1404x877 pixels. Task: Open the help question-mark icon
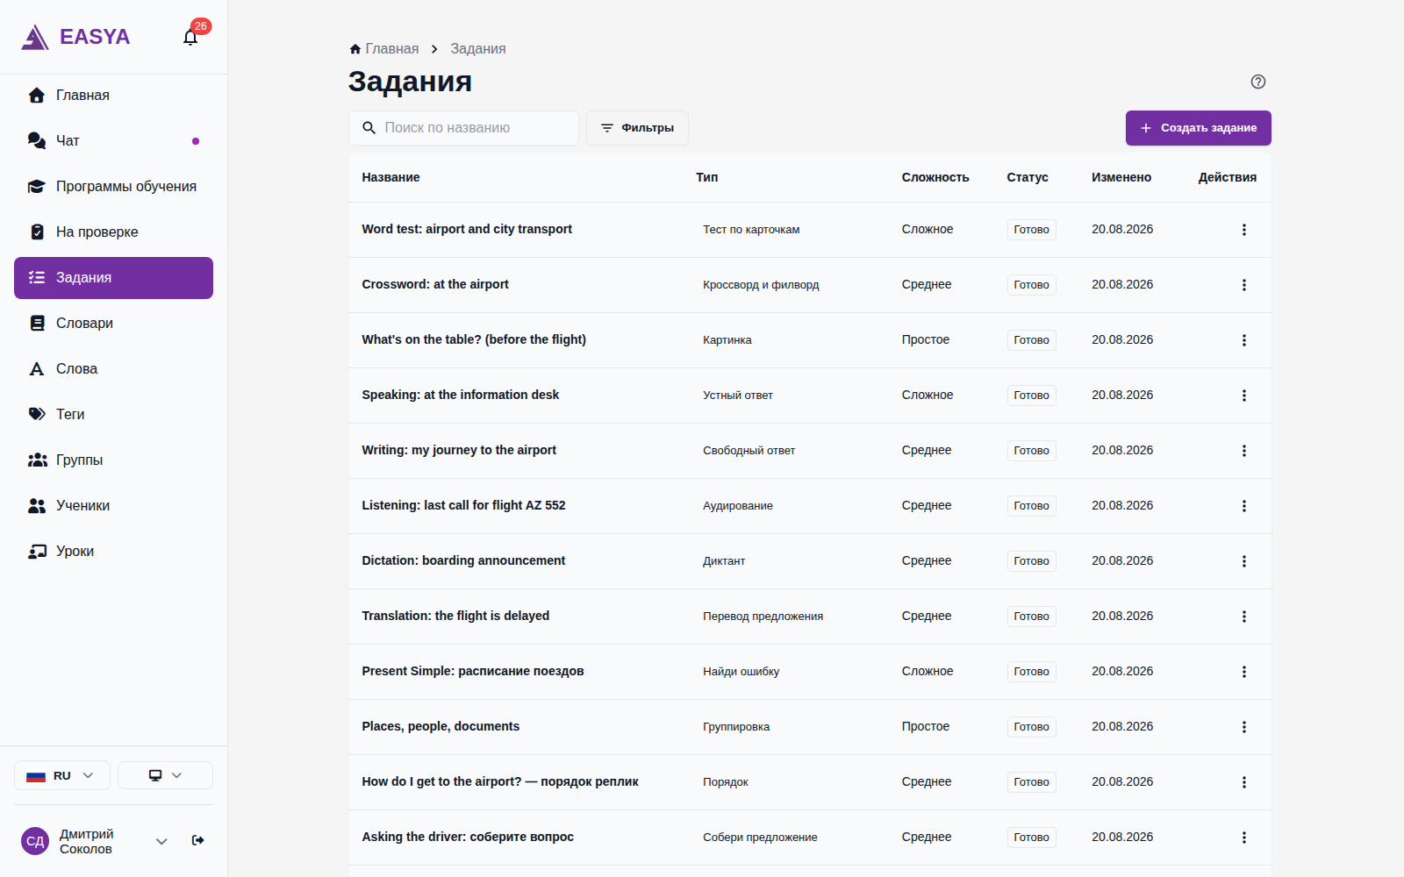pyautogui.click(x=1257, y=82)
